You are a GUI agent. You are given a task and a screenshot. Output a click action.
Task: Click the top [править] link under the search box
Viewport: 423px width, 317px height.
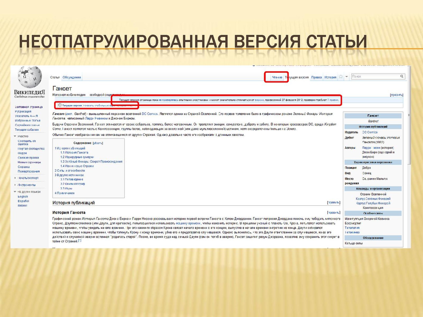tap(397, 95)
